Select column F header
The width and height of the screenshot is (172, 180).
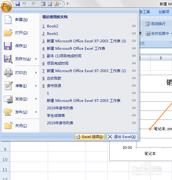(161, 58)
